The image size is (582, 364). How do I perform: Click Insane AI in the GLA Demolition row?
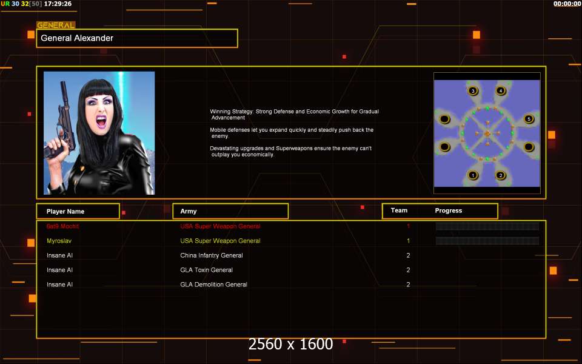coord(60,284)
